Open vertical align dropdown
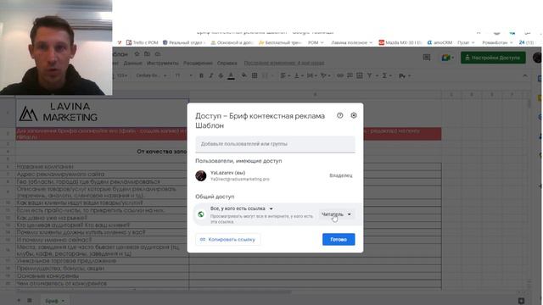This screenshot has height=305, width=543. pyautogui.click(x=298, y=75)
